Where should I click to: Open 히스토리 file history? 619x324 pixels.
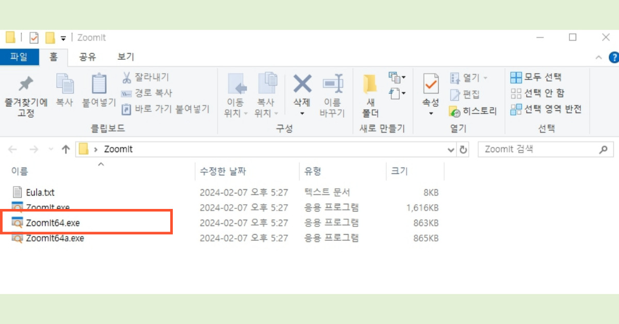coord(473,111)
